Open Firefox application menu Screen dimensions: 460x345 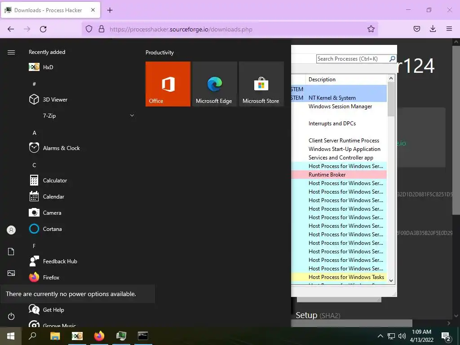click(449, 29)
